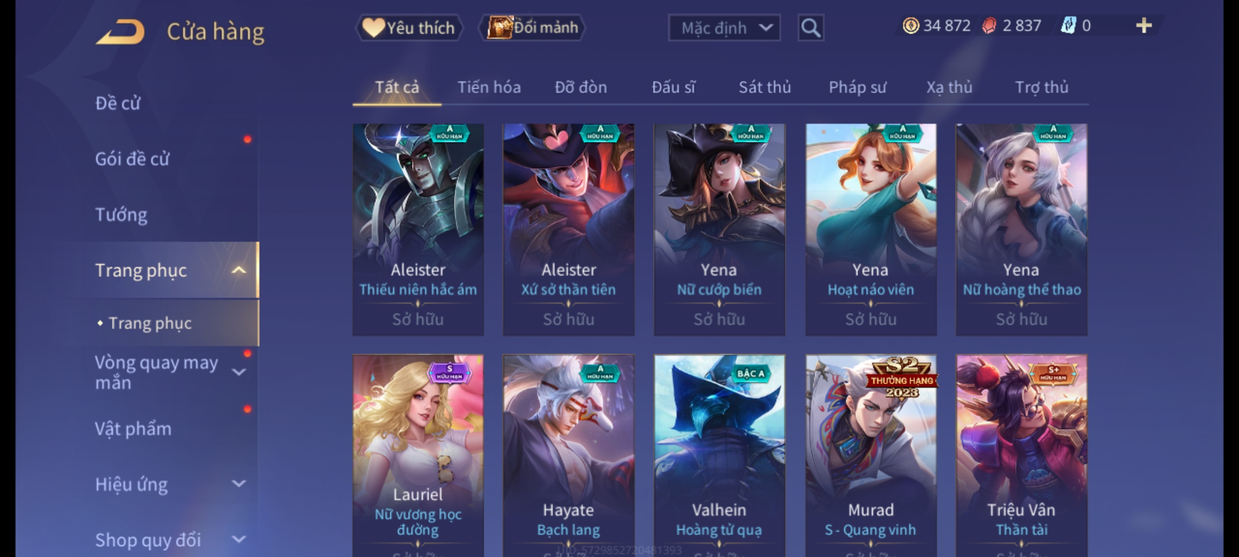1239x557 pixels.
Task: Open Gói đề cử sidebar entry
Action: coord(132,159)
